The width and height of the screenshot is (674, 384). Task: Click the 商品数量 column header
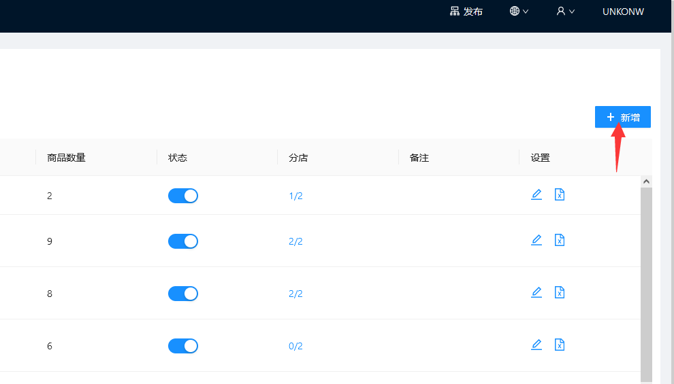(x=66, y=158)
